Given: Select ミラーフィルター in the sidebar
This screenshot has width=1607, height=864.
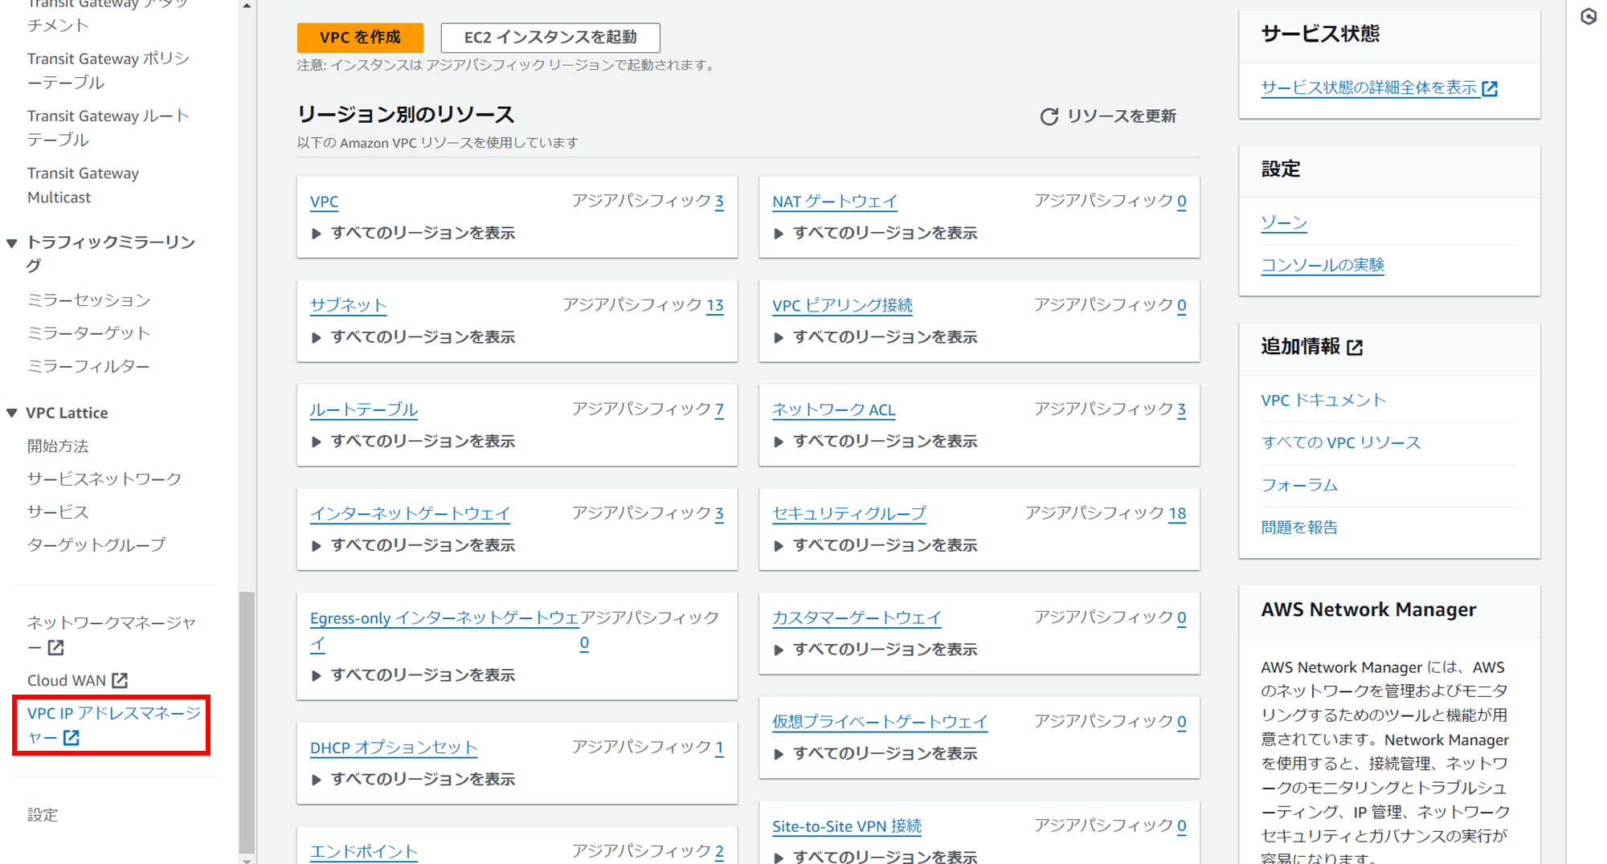Looking at the screenshot, I should point(88,366).
